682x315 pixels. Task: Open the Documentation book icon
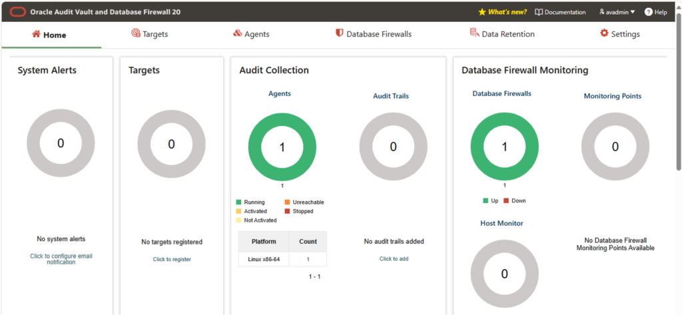538,12
